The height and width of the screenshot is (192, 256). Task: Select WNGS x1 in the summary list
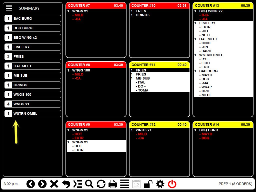coord(33,104)
